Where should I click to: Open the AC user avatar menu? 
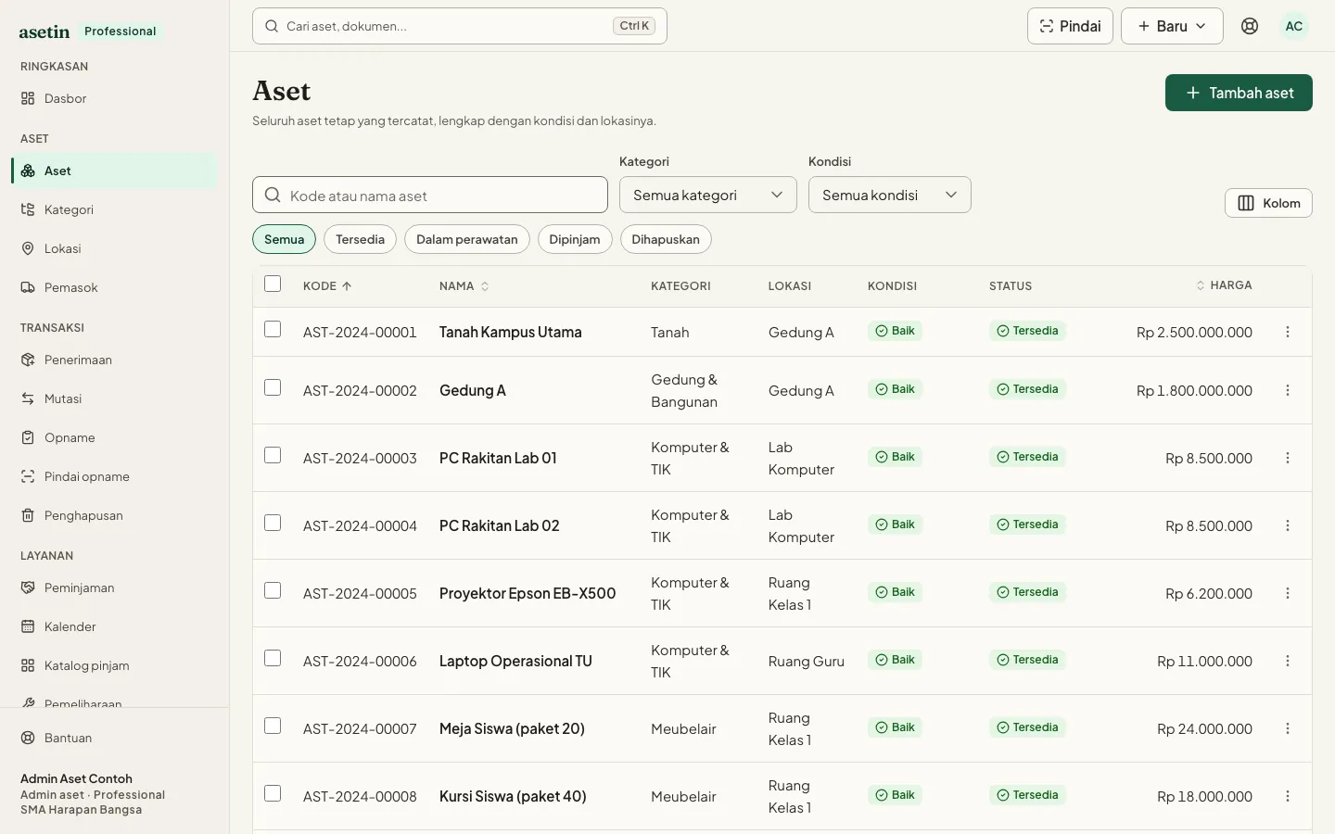1294,26
